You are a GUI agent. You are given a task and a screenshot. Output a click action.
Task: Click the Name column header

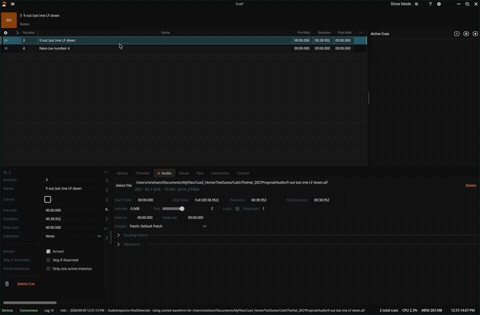click(x=165, y=33)
